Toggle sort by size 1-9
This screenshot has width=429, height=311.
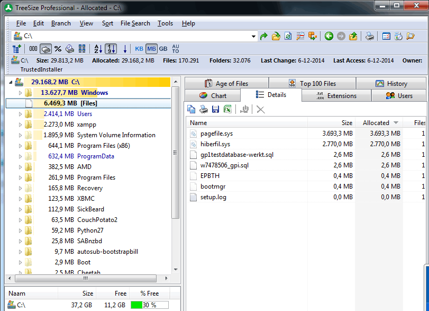click(111, 49)
